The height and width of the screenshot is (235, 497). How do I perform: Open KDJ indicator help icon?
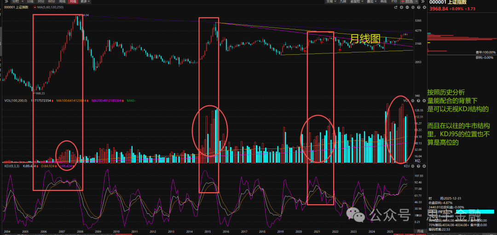(418, 166)
